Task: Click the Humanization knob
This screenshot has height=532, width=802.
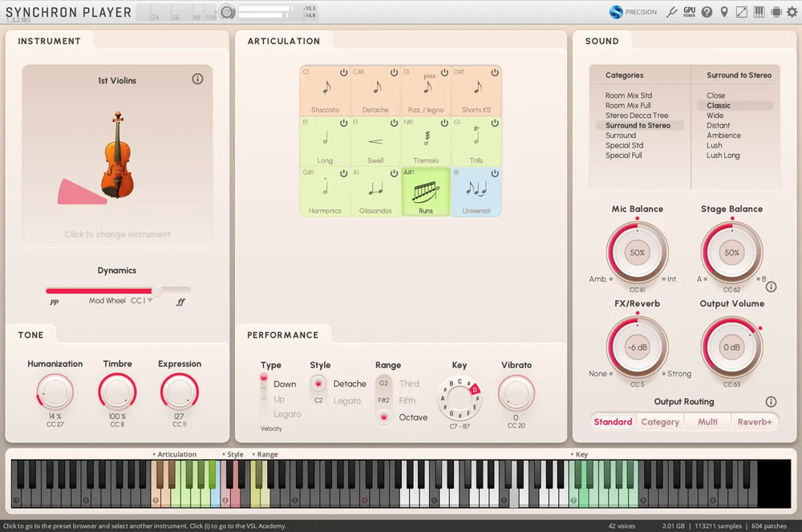Action: (x=55, y=392)
